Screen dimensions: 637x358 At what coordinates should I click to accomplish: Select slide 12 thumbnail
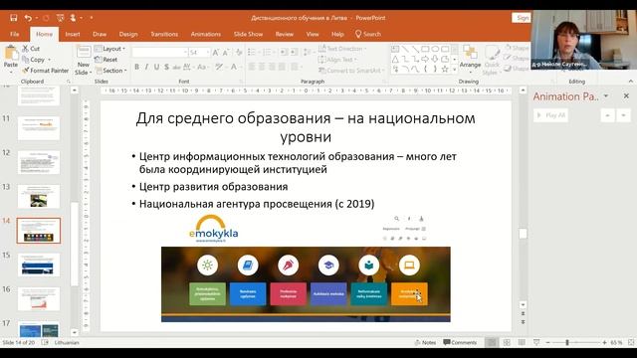coord(39,162)
